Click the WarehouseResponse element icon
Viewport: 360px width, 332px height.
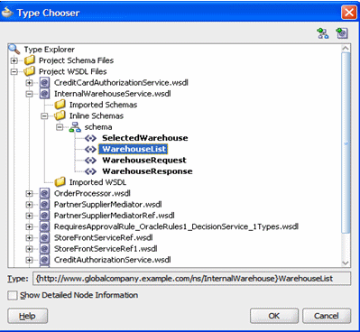(x=90, y=171)
